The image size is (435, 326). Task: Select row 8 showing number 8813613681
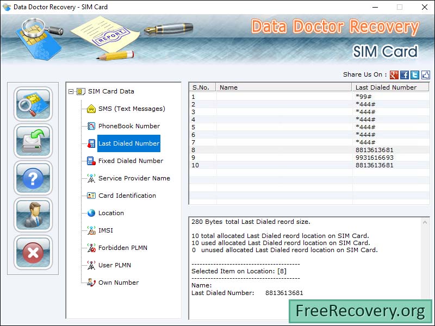point(299,149)
